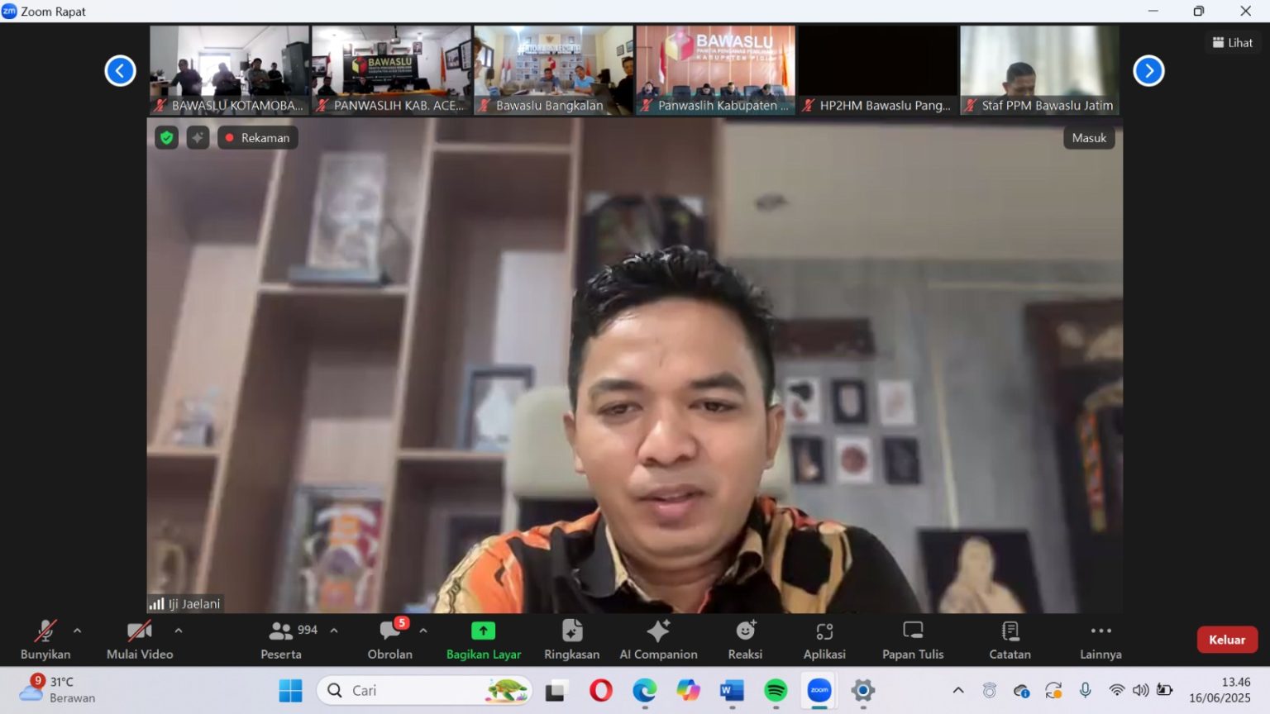1270x714 pixels.
Task: Leave the meeting with Keluar
Action: coord(1226,640)
